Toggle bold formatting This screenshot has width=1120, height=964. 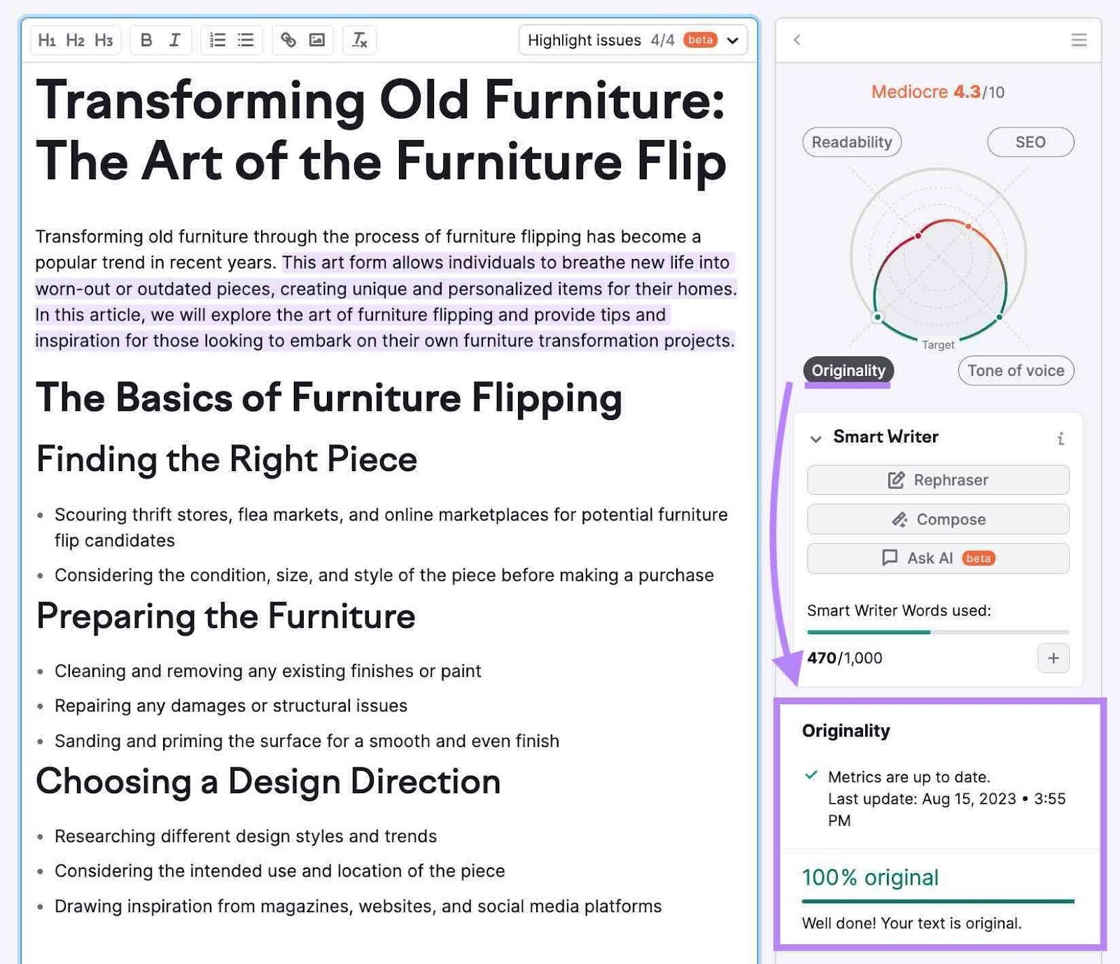pyautogui.click(x=146, y=40)
